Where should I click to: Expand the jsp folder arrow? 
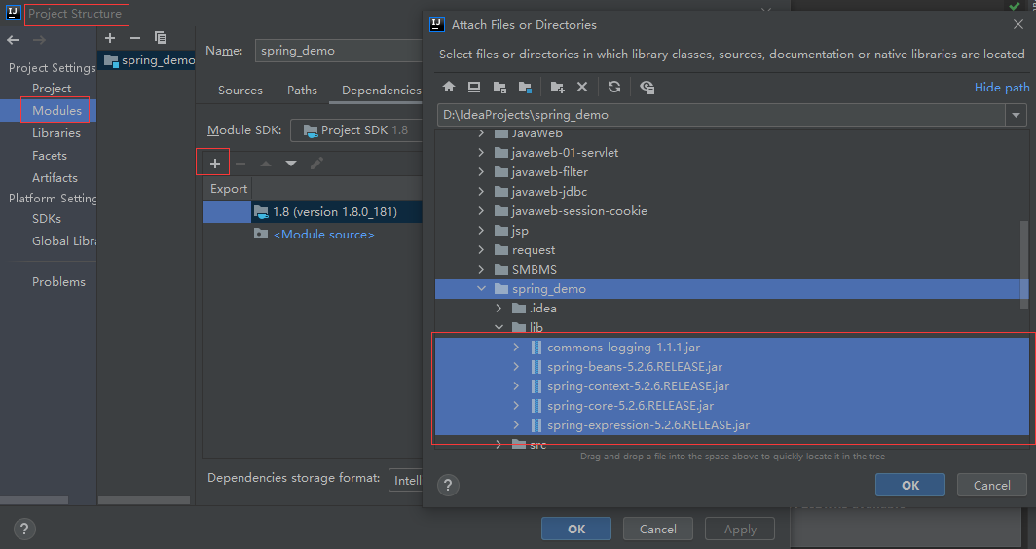pyautogui.click(x=481, y=231)
